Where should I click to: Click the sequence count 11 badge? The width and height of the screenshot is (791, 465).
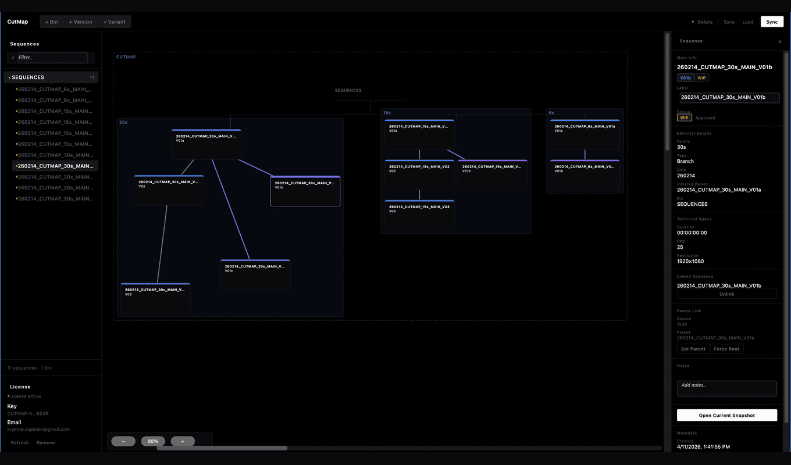[92, 77]
